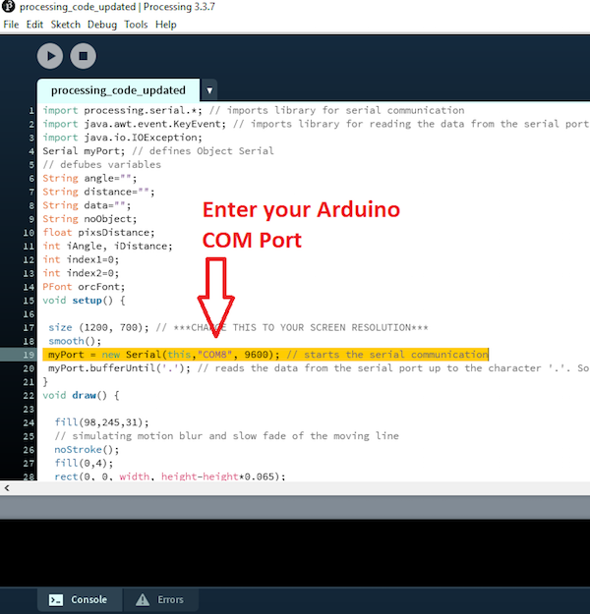Click the Errors warning triangle icon
This screenshot has width=590, height=614.
143,599
